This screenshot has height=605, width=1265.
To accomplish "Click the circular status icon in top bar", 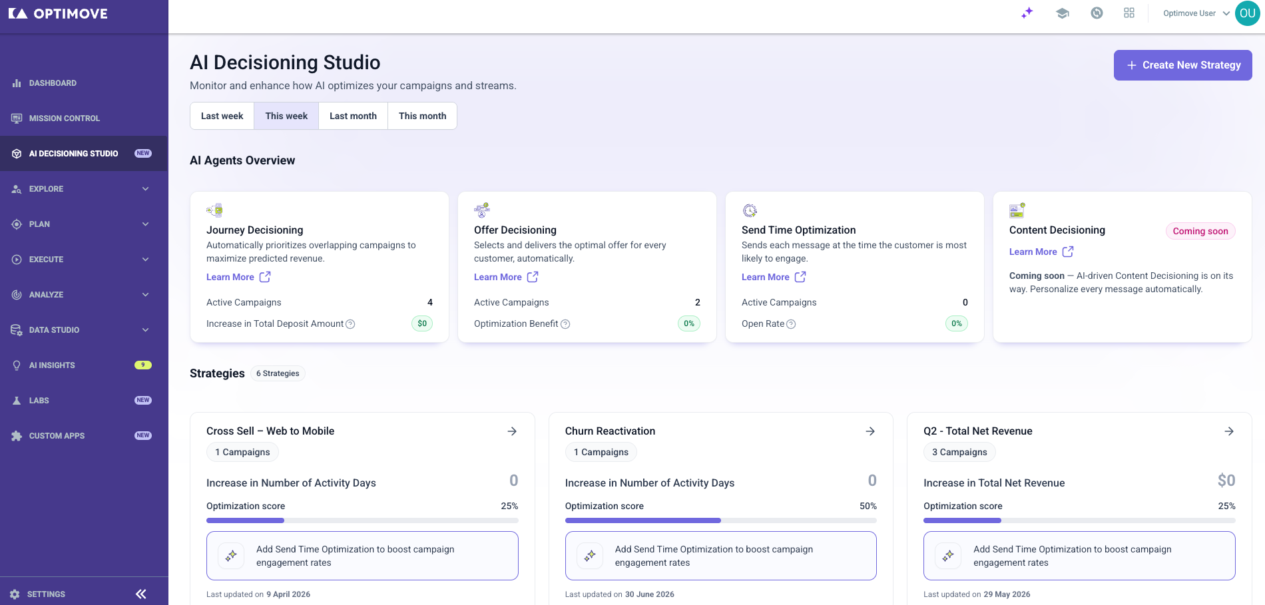I will click(x=1097, y=13).
